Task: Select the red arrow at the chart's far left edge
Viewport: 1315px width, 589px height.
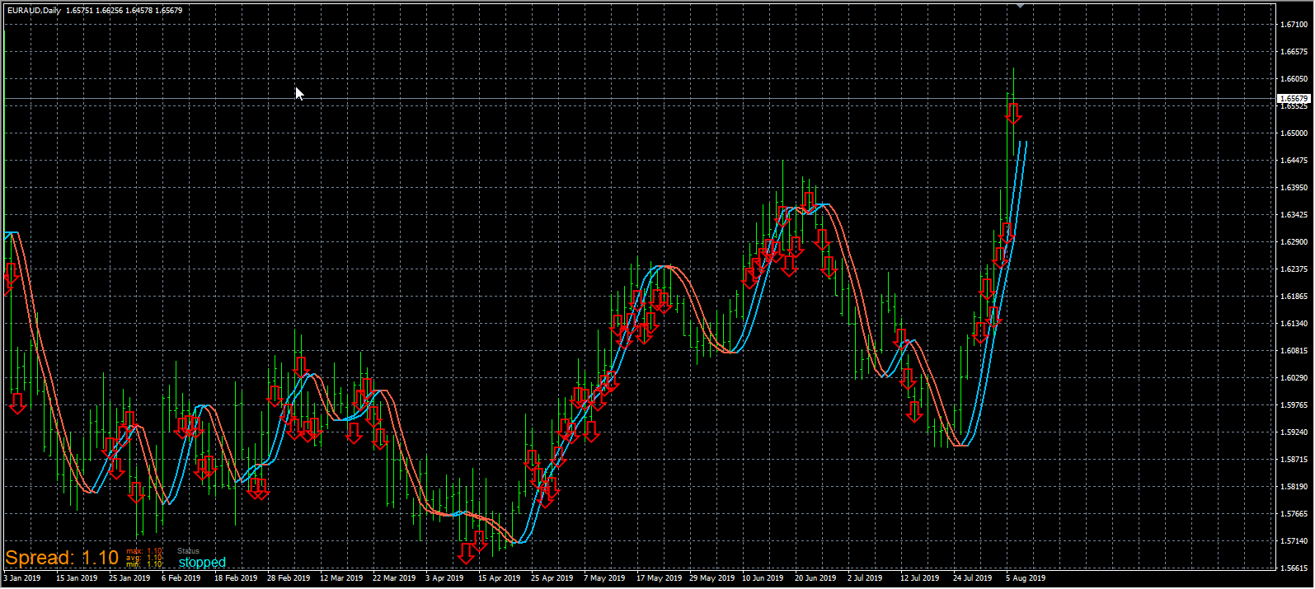Action: (12, 274)
